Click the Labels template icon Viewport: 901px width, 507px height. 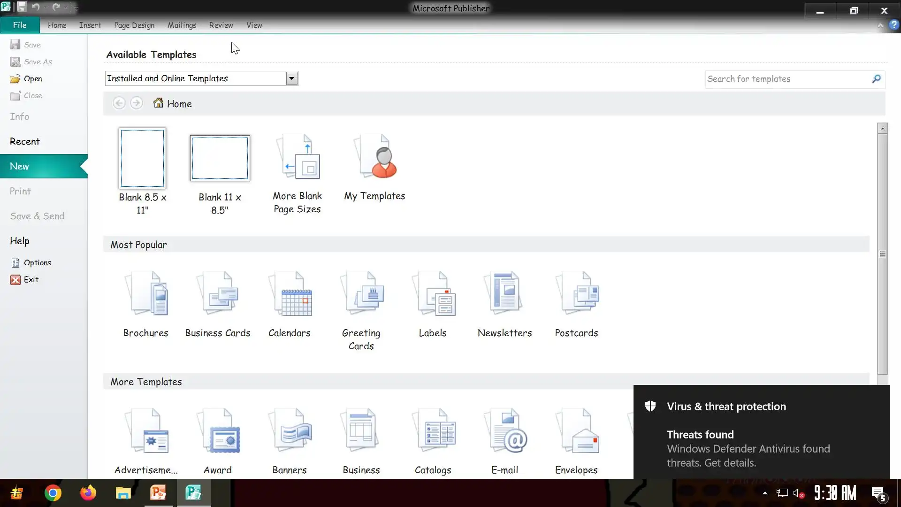pos(433,294)
